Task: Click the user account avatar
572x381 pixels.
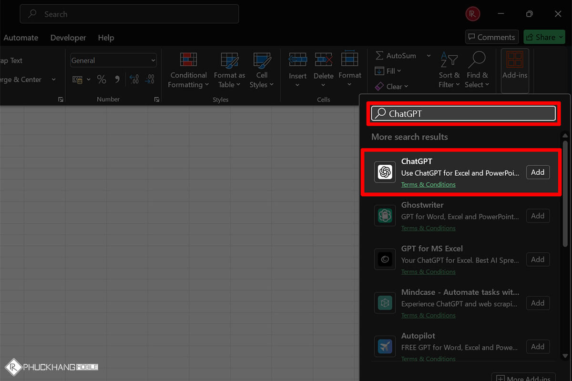Action: (x=472, y=14)
